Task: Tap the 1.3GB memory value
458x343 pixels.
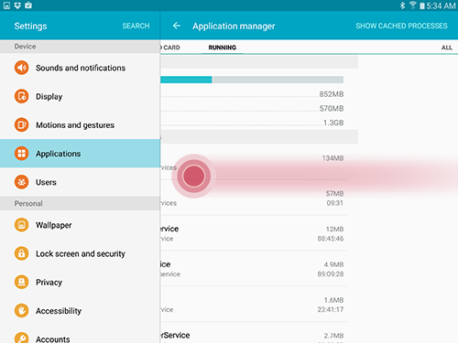Action: coord(333,123)
